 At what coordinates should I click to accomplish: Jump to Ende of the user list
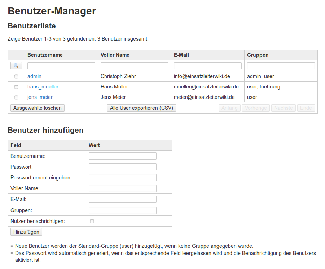[x=306, y=108]
